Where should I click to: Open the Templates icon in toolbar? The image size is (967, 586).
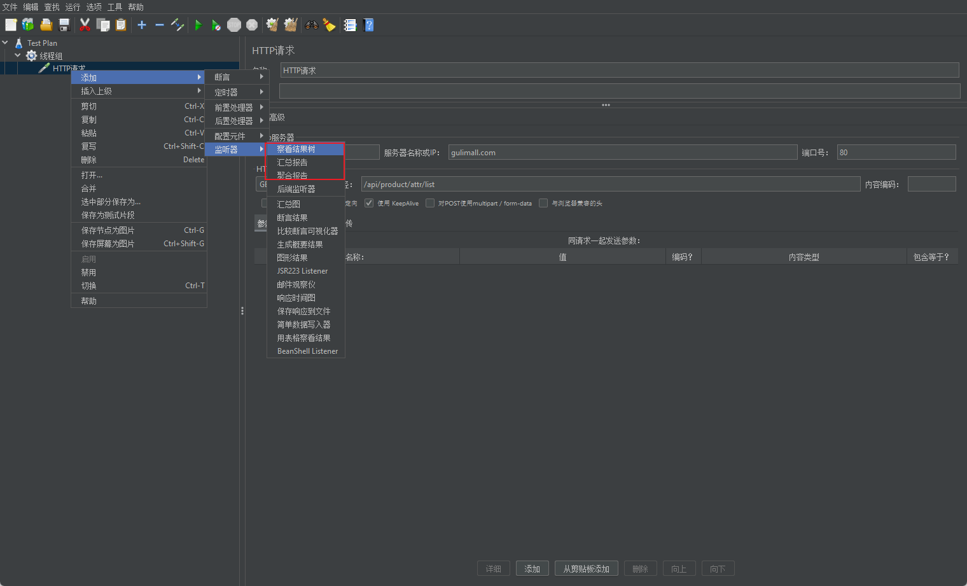click(x=28, y=25)
